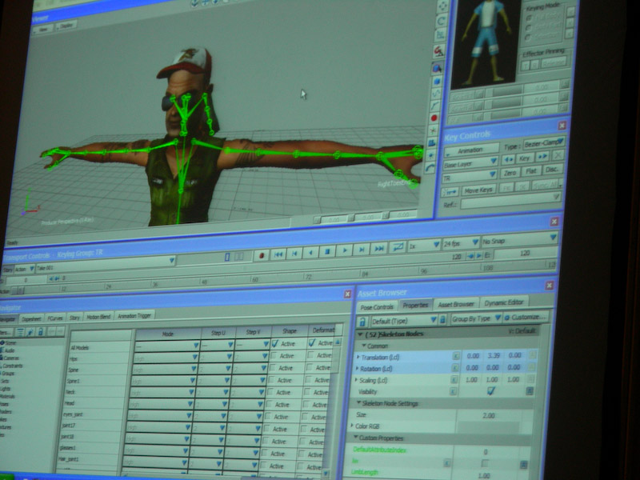Play the animation in reverse
This screenshot has width=640, height=480.
point(311,253)
